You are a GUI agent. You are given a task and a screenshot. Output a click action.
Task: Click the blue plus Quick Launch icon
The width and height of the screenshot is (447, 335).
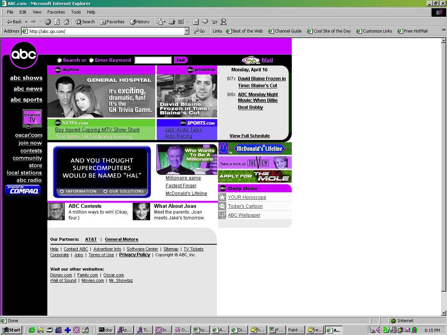pyautogui.click(x=68, y=330)
